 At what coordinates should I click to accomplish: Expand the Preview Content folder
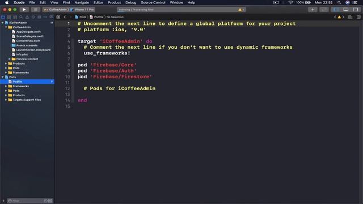click(10, 59)
